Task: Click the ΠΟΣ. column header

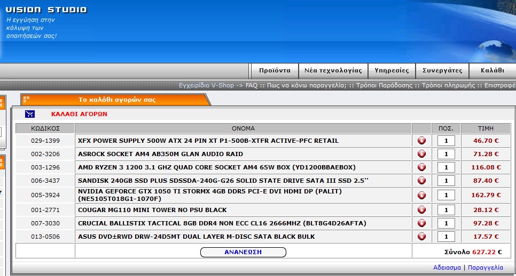Action: (446, 128)
